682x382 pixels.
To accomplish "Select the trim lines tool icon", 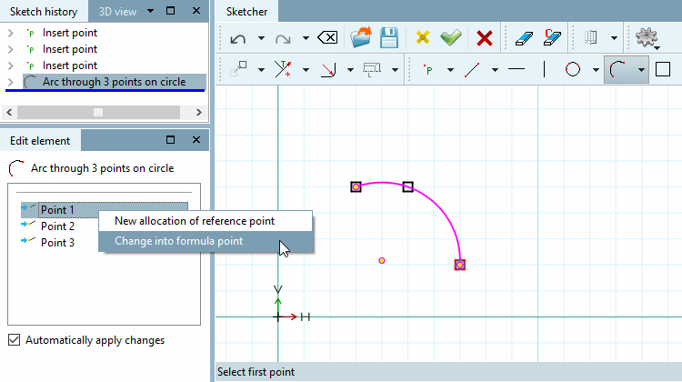I will 283,69.
